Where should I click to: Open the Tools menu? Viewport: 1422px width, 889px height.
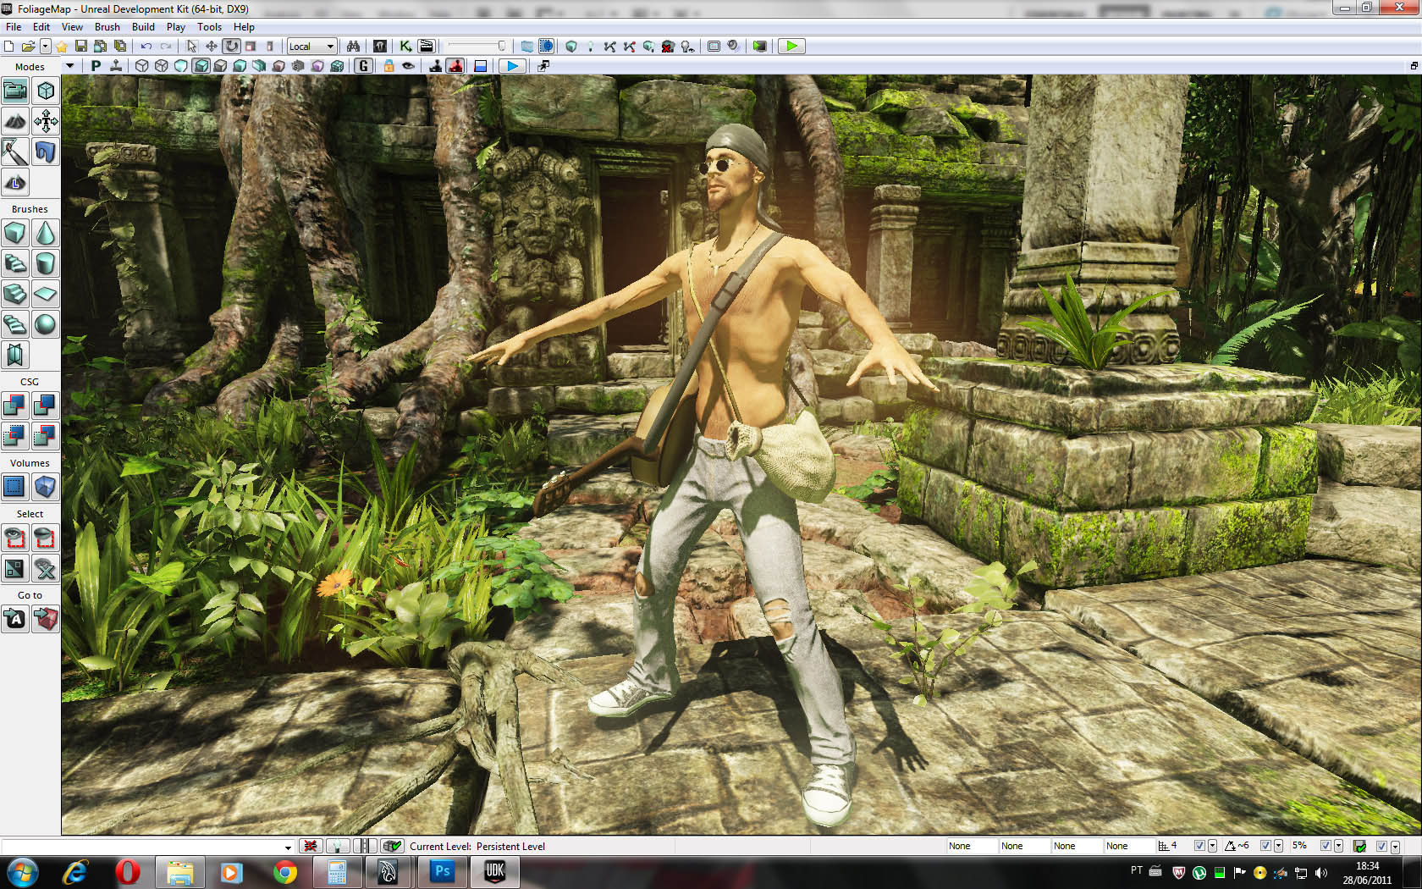[x=210, y=27]
